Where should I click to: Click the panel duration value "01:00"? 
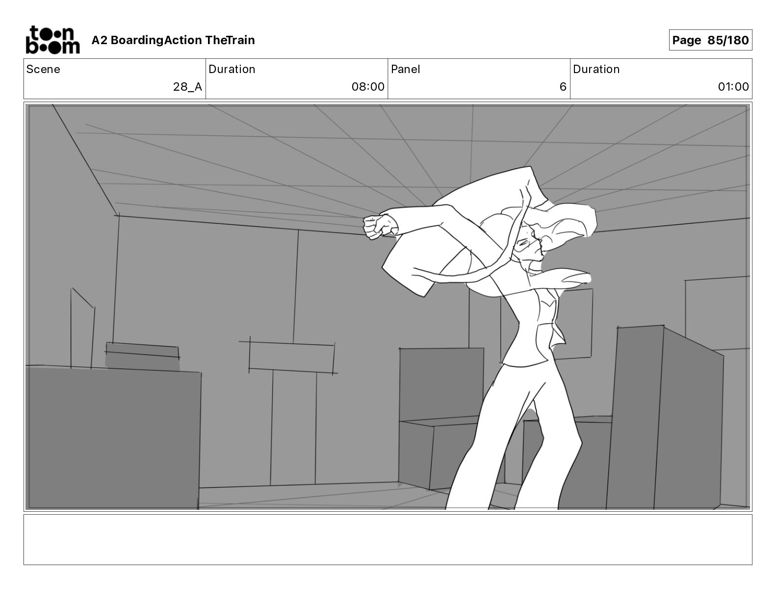click(733, 87)
